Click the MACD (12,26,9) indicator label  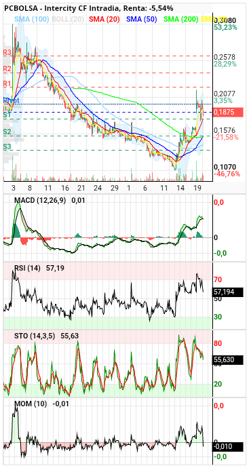click(40, 200)
